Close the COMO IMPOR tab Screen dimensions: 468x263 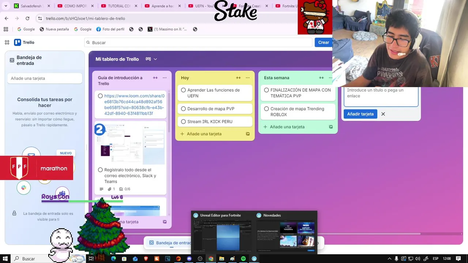[x=92, y=6]
